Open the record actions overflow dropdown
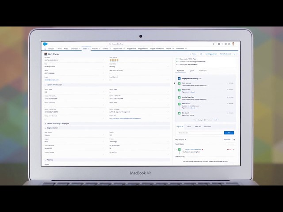 click(234, 54)
